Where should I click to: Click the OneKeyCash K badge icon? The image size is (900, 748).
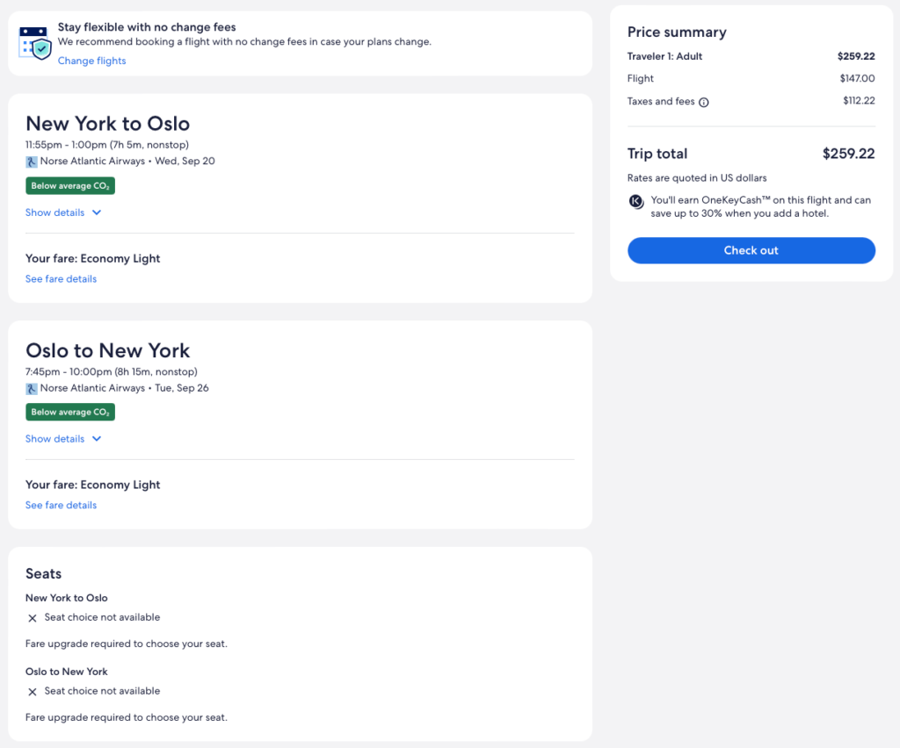click(x=637, y=201)
